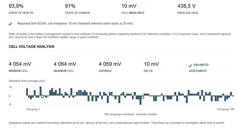The width and height of the screenshot is (238, 128).
Task: Click the 4 054 mV Minimum Cell value
Action: point(20,64)
